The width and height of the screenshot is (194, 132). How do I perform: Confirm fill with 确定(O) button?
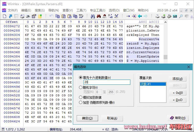pos(87,118)
